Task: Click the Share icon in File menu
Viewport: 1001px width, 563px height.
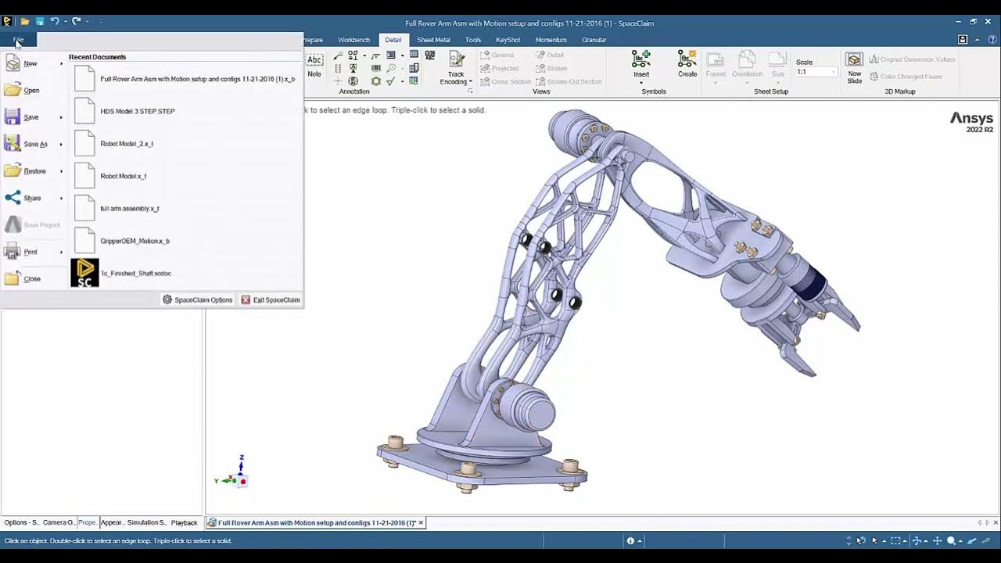Action: tap(13, 198)
